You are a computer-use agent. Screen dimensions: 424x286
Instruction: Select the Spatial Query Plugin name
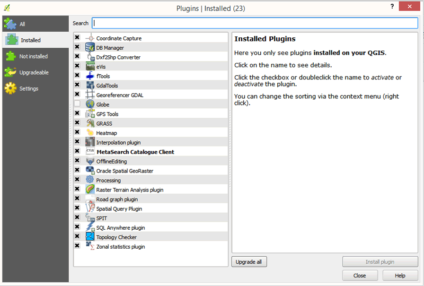pyautogui.click(x=119, y=209)
